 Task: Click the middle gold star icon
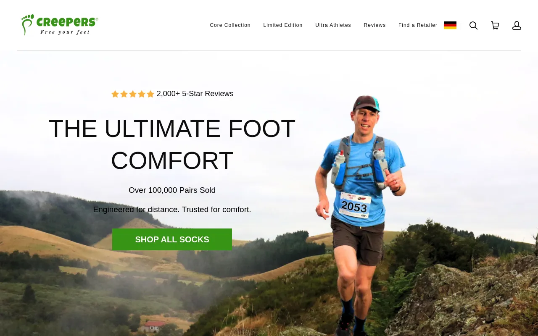(x=133, y=94)
